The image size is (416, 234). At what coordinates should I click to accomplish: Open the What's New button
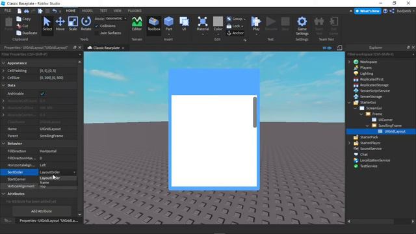pos(367,11)
